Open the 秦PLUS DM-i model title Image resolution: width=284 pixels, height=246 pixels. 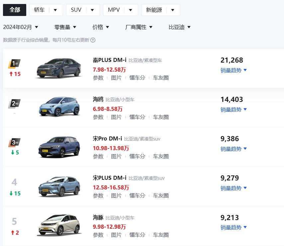pos(109,60)
